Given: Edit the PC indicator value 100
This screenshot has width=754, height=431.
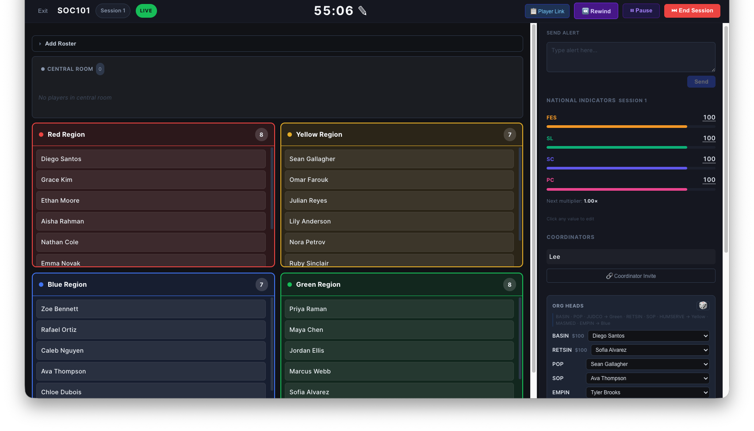Looking at the screenshot, I should tap(709, 180).
